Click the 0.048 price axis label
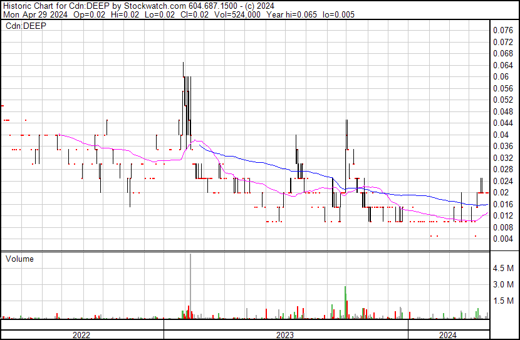Image resolution: width=520 pixels, height=340 pixels. coord(503,111)
